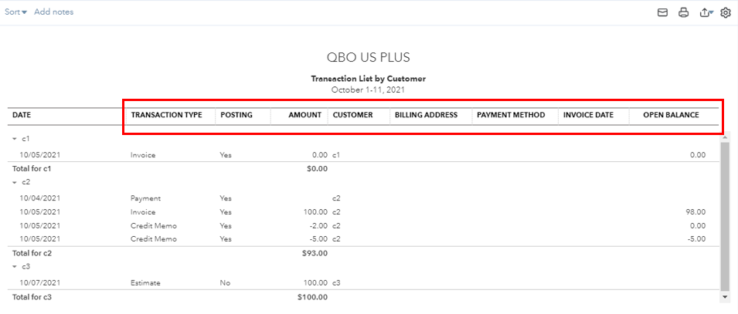Screen dimensions: 738x314
Task: Open the export report dropdown icon
Action: 707,12
